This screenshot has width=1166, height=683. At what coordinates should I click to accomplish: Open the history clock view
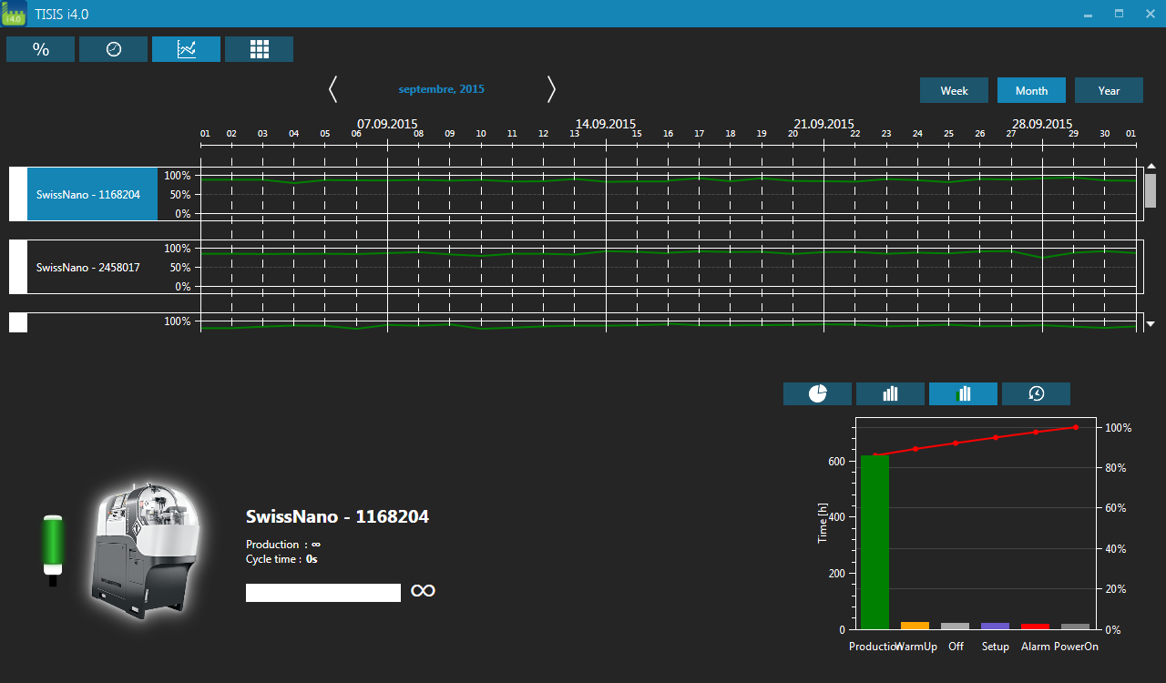[x=1036, y=393]
